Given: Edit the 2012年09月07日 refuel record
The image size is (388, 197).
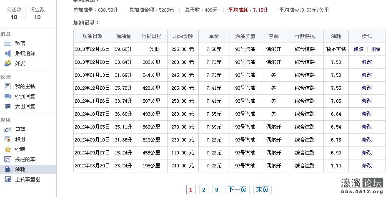Looking at the screenshot, I should [x=367, y=153].
